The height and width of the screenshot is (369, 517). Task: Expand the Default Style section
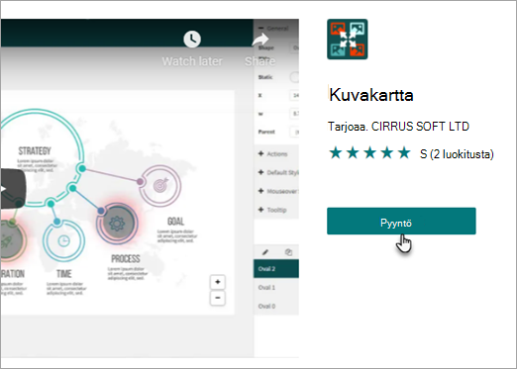(x=276, y=172)
